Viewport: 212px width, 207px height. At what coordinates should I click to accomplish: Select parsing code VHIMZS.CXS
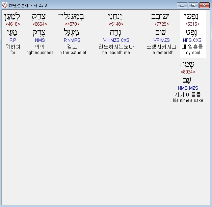click(116, 40)
